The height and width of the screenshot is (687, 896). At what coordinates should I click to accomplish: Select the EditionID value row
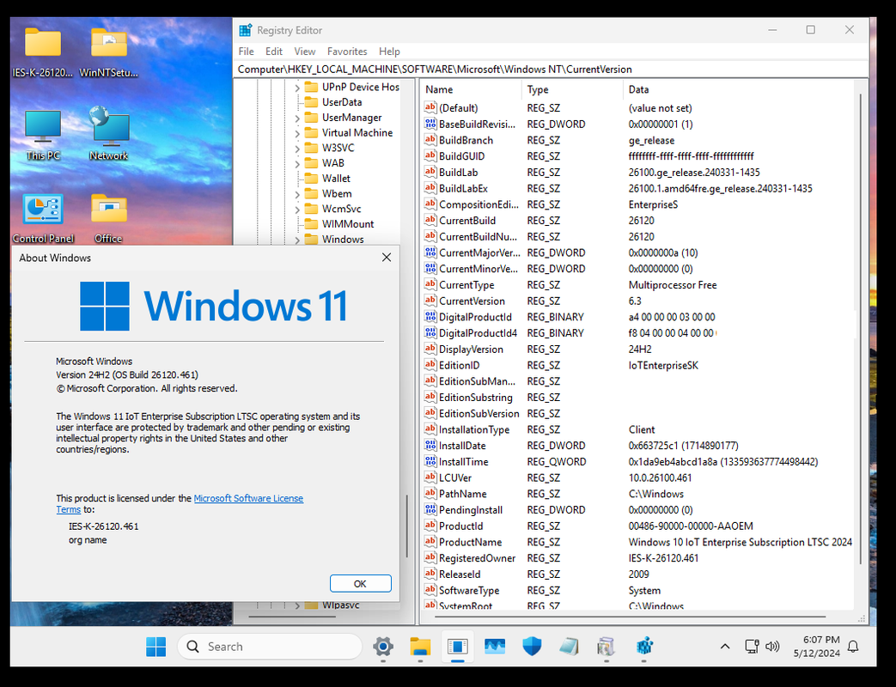coord(637,366)
